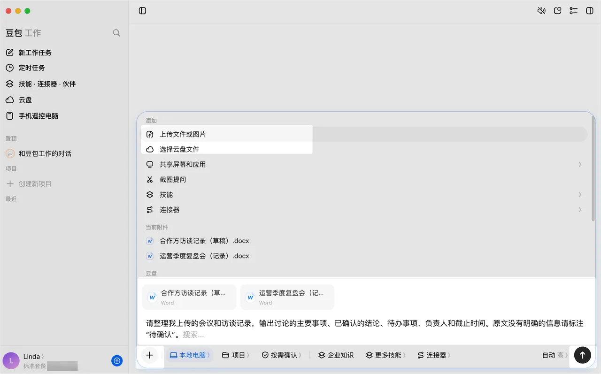The width and height of the screenshot is (601, 374).
Task: Open the task checklist icon in top bar
Action: pyautogui.click(x=573, y=11)
